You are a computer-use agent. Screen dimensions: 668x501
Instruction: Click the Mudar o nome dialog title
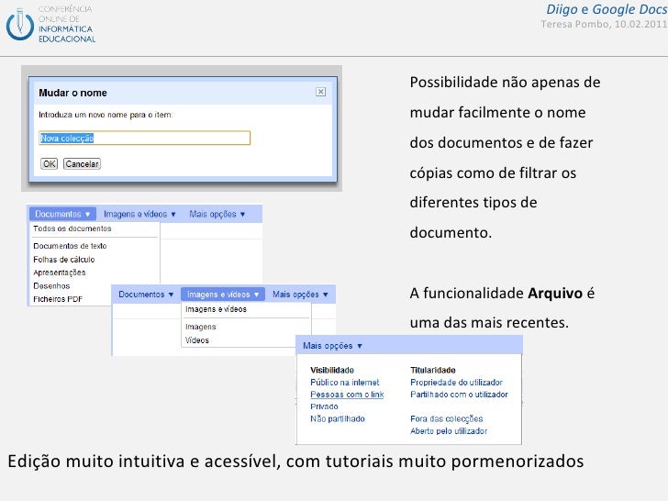click(x=72, y=93)
